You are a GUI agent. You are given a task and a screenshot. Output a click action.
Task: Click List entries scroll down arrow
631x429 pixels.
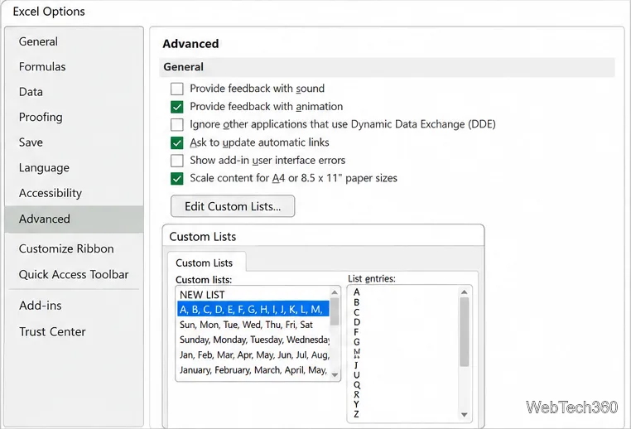tap(464, 415)
